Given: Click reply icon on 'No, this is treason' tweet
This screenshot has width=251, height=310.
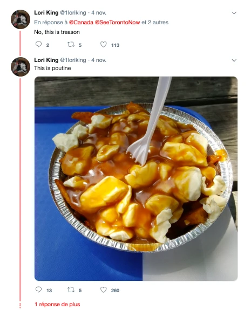Looking at the screenshot, I should tap(38, 44).
